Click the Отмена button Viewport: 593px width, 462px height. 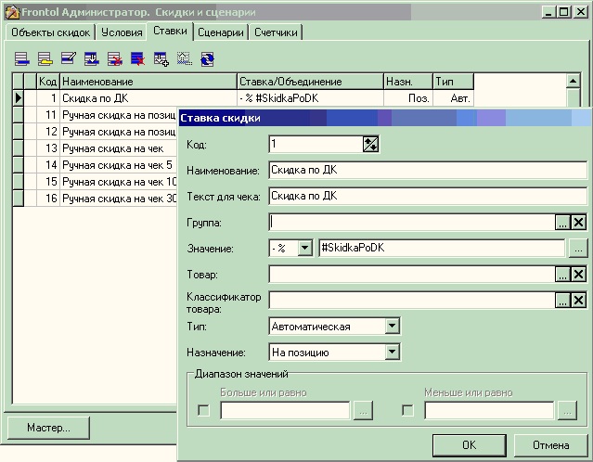coord(550,445)
